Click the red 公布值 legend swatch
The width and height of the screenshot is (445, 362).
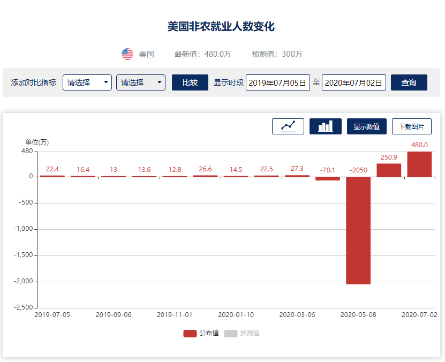click(x=190, y=333)
